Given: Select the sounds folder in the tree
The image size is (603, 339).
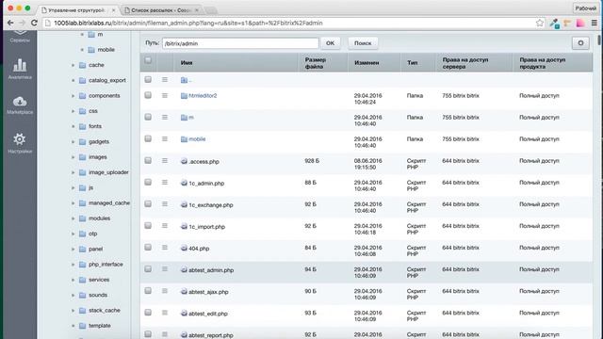Looking at the screenshot, I should coord(98,295).
